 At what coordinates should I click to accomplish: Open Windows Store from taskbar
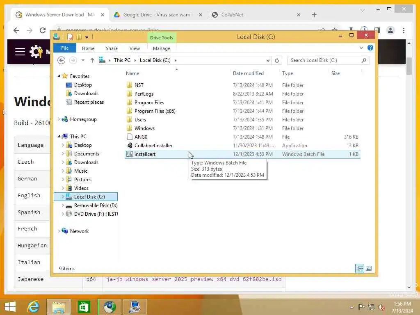(x=84, y=307)
